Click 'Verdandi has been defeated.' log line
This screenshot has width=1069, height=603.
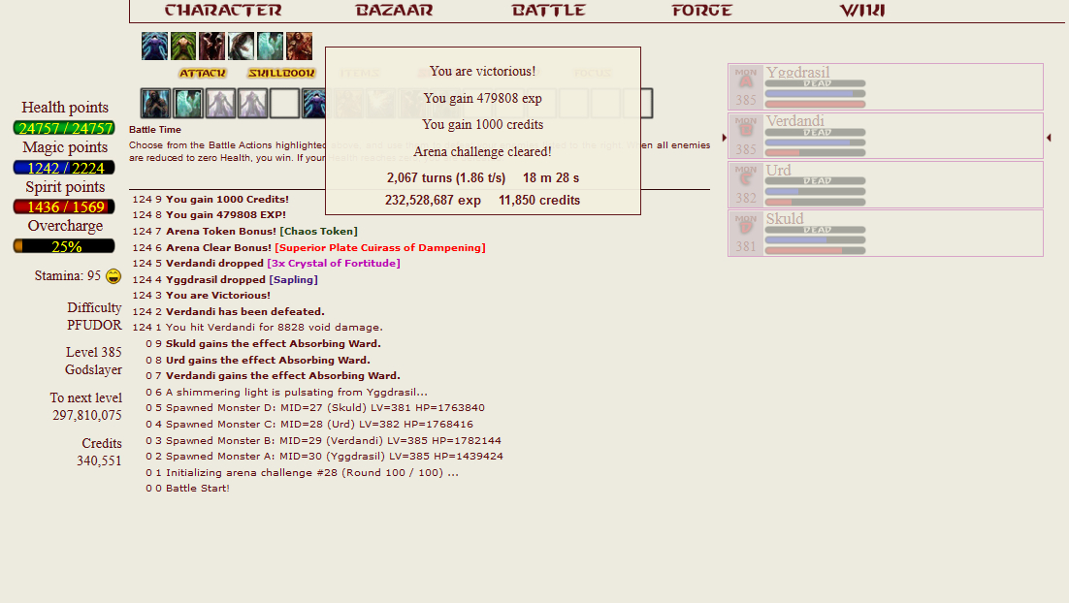pyautogui.click(x=245, y=311)
